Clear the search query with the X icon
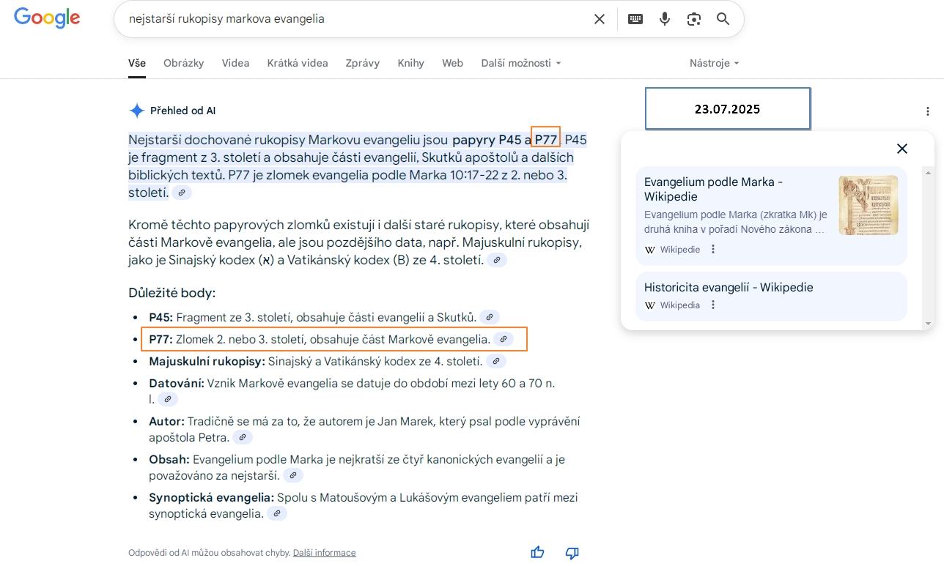Image resolution: width=944 pixels, height=566 pixels. [x=600, y=19]
